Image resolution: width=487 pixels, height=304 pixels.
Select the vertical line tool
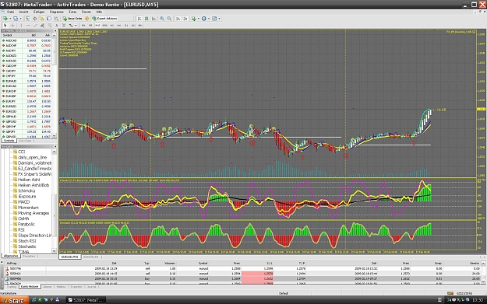21,25
